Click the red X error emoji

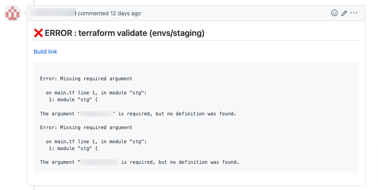(x=38, y=33)
